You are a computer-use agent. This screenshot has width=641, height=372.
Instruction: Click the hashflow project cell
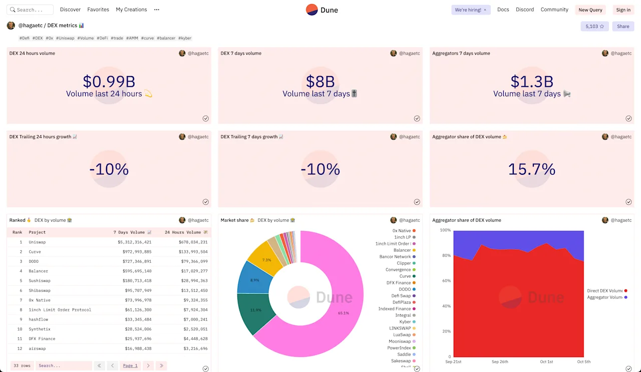39,319
